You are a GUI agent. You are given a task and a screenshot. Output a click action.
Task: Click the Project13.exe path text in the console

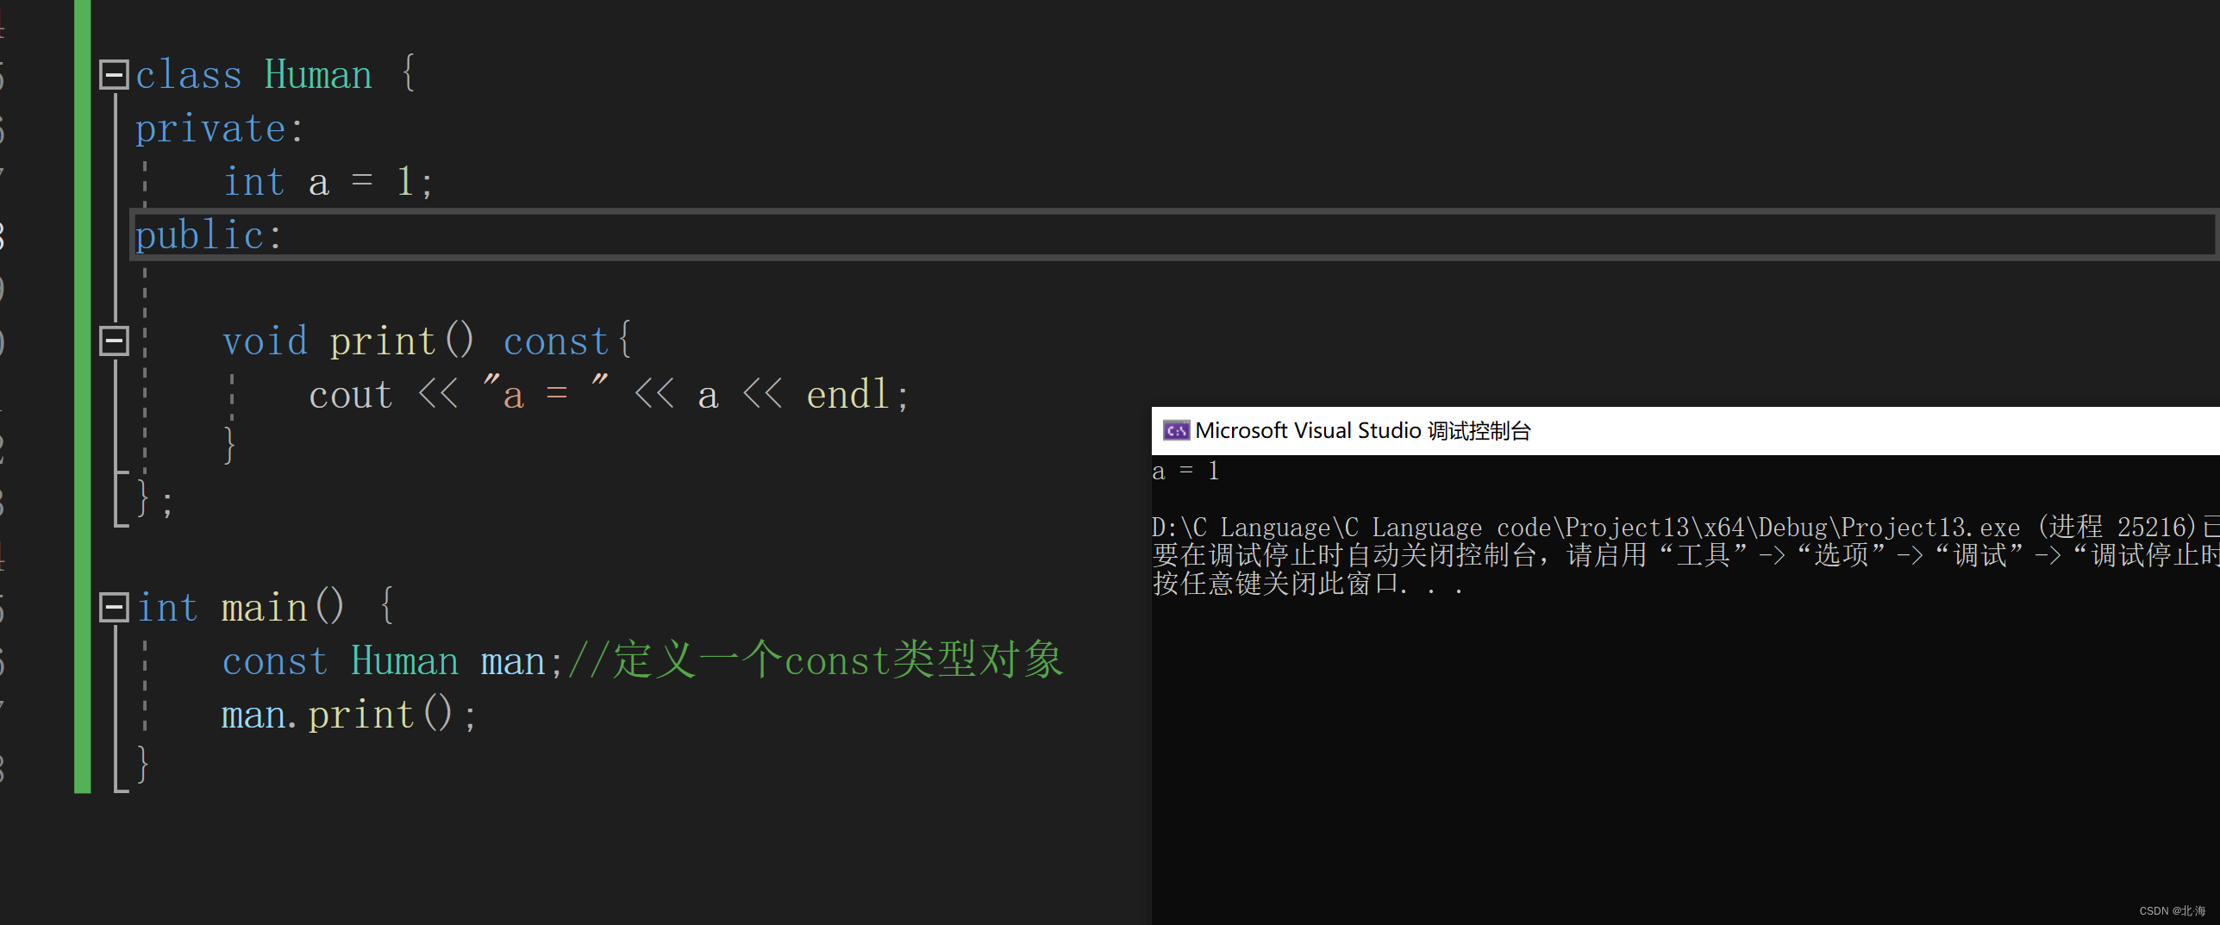click(1638, 527)
